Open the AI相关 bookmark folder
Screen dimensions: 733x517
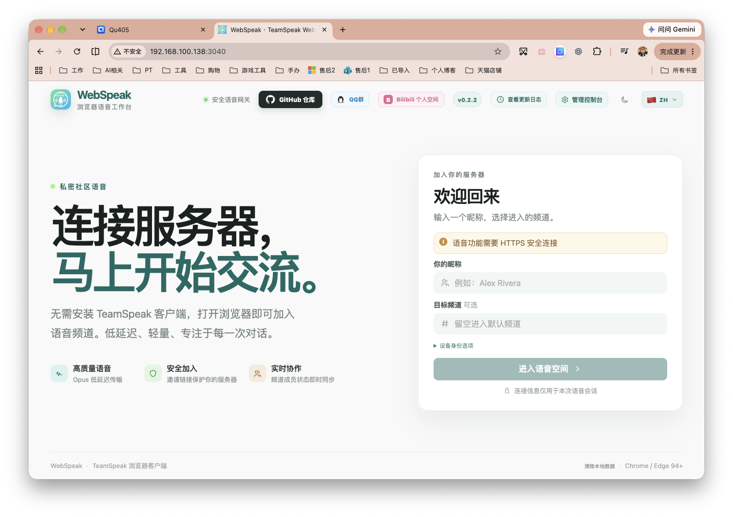pyautogui.click(x=108, y=70)
